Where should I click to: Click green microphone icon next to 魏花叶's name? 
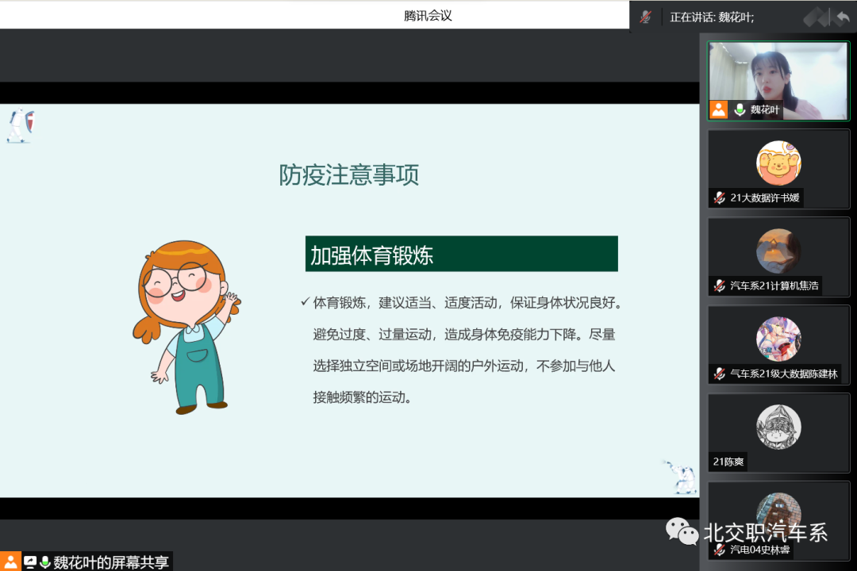pos(740,110)
